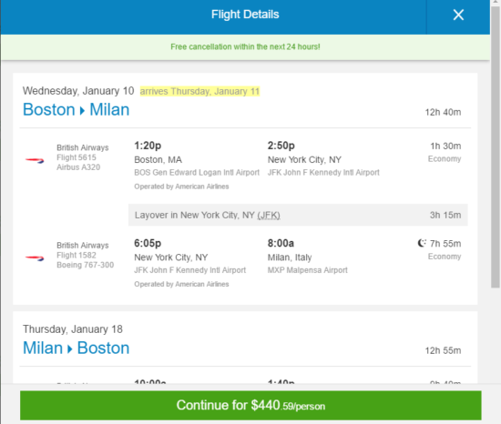Select the Boston to Milan route heading
This screenshot has height=424, width=501.
[76, 110]
